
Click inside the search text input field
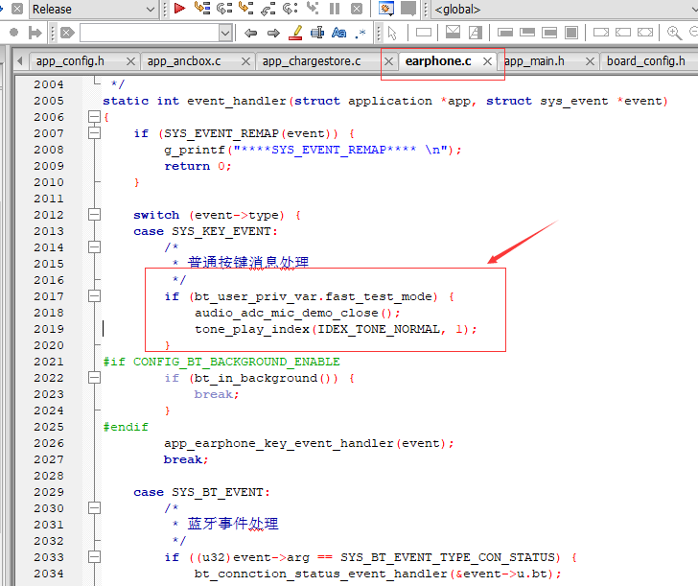tap(150, 33)
